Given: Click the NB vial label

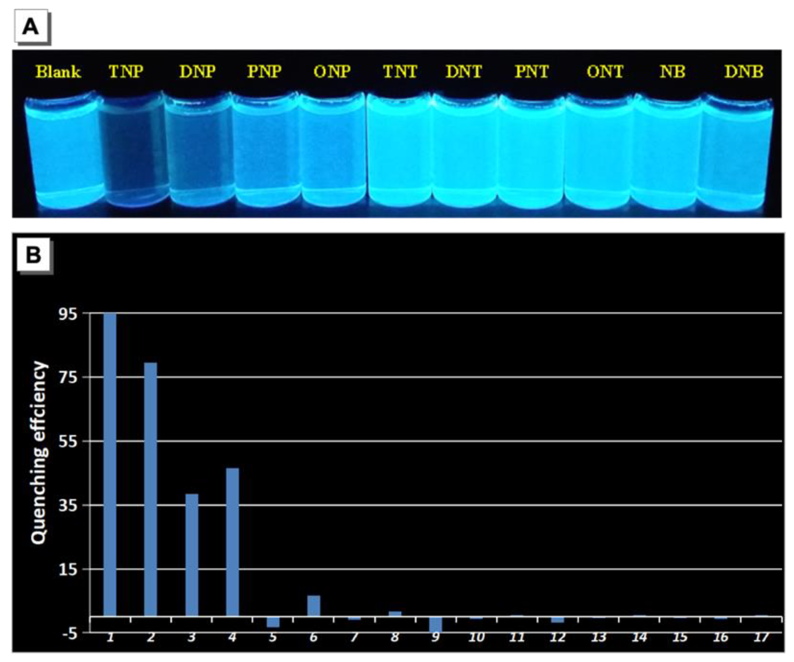Looking at the screenshot, I should click(672, 71).
